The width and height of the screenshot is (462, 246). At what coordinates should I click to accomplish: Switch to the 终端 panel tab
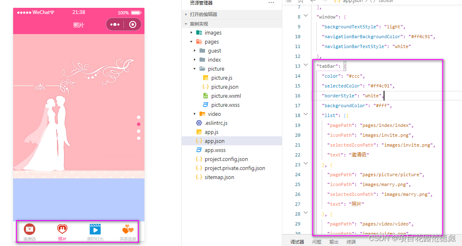pyautogui.click(x=351, y=242)
